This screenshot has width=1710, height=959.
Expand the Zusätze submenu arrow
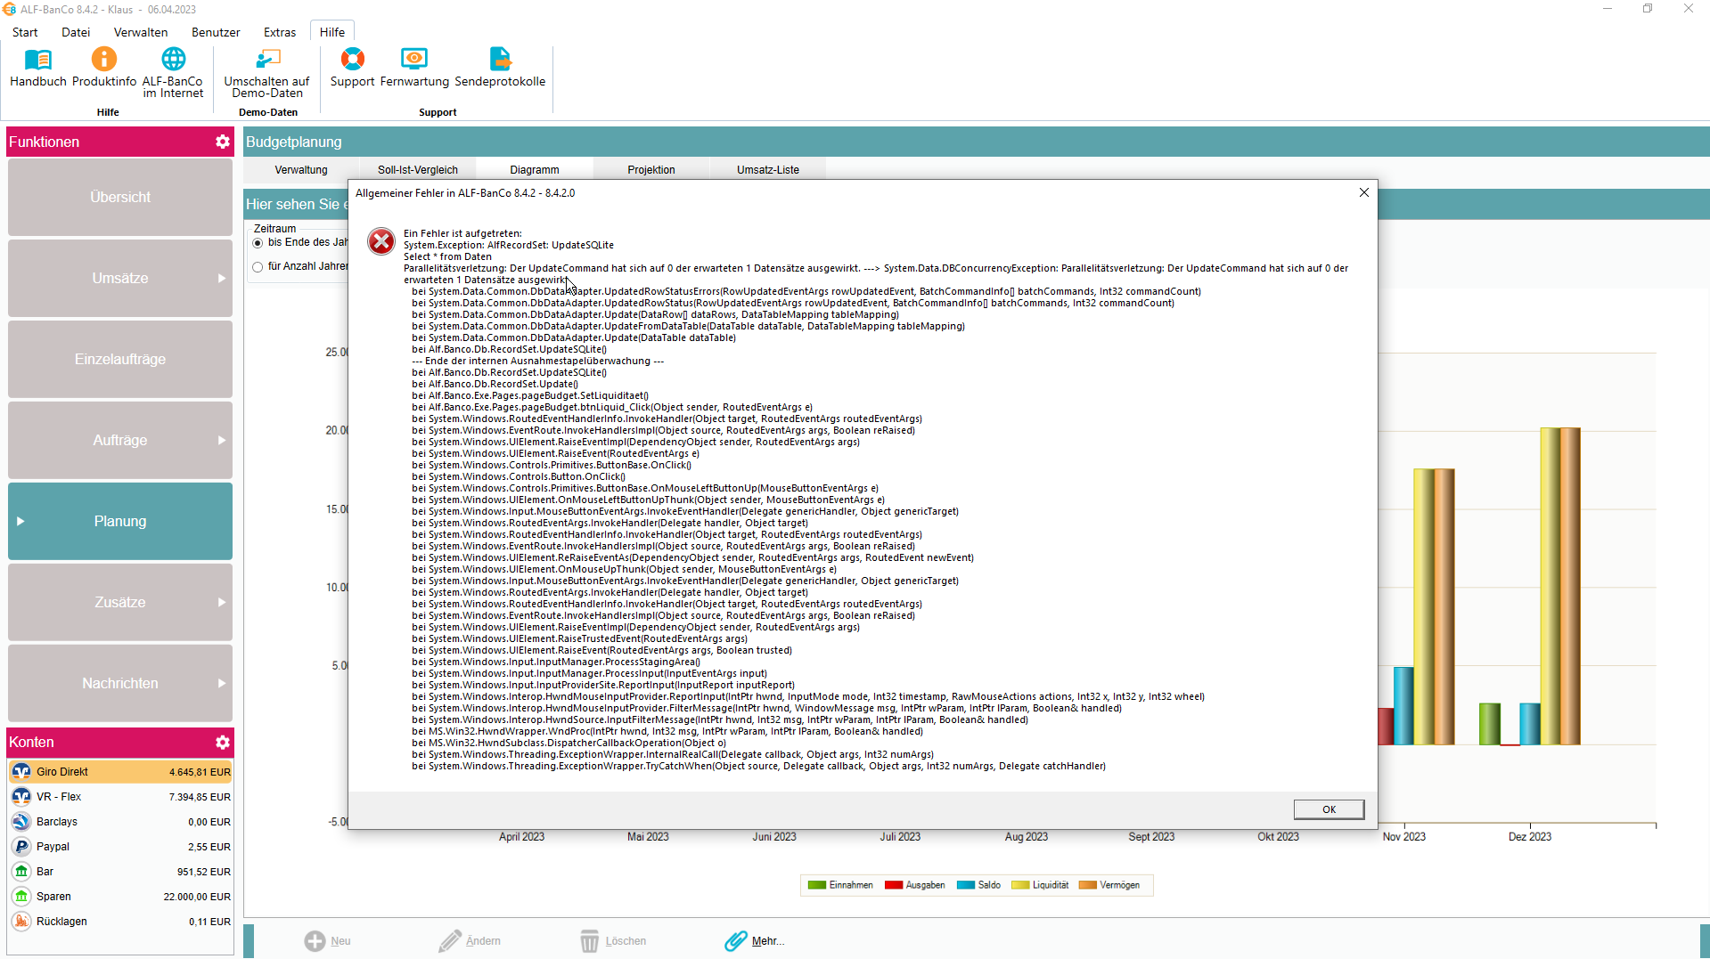[222, 603]
